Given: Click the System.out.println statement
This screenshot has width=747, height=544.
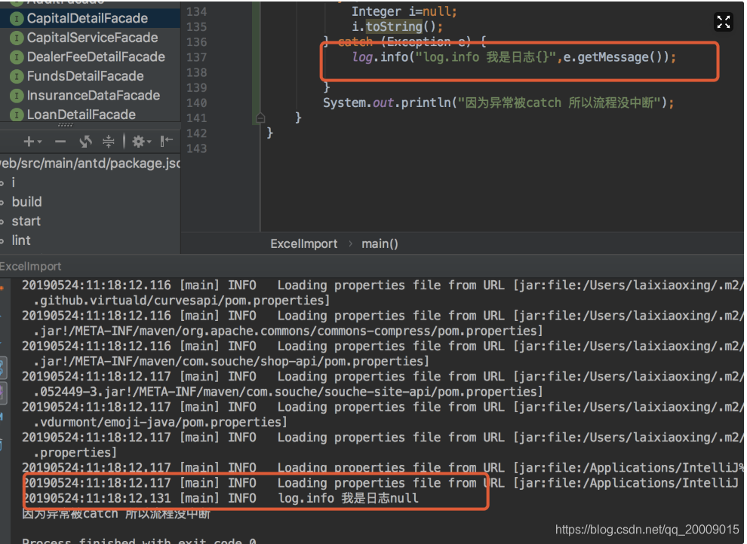Looking at the screenshot, I should tap(498, 102).
